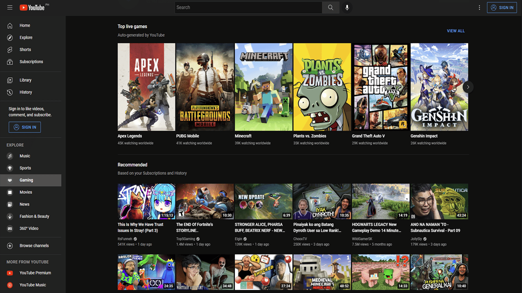Open the Plants vs. Zombies game card
This screenshot has width=522, height=293.
[322, 87]
